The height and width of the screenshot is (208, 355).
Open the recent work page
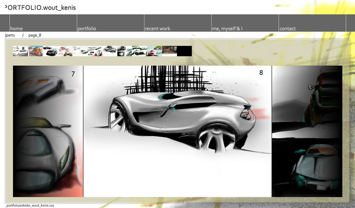[157, 28]
